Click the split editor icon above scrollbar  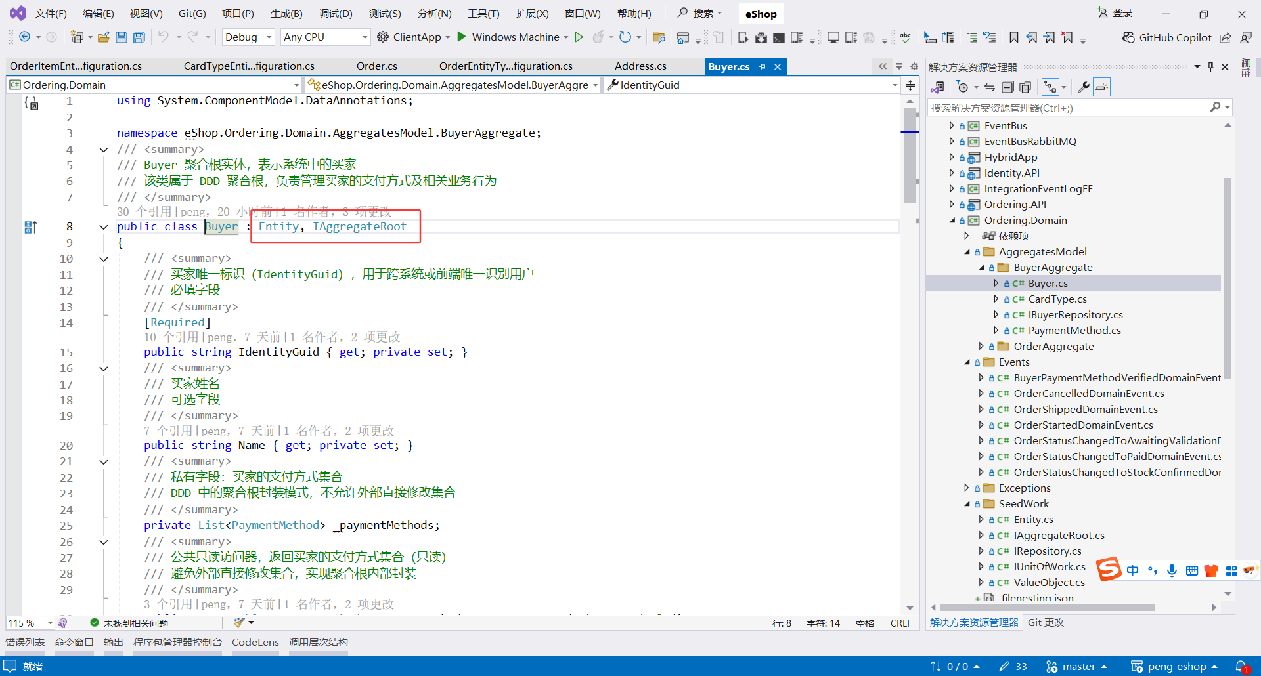pos(910,85)
